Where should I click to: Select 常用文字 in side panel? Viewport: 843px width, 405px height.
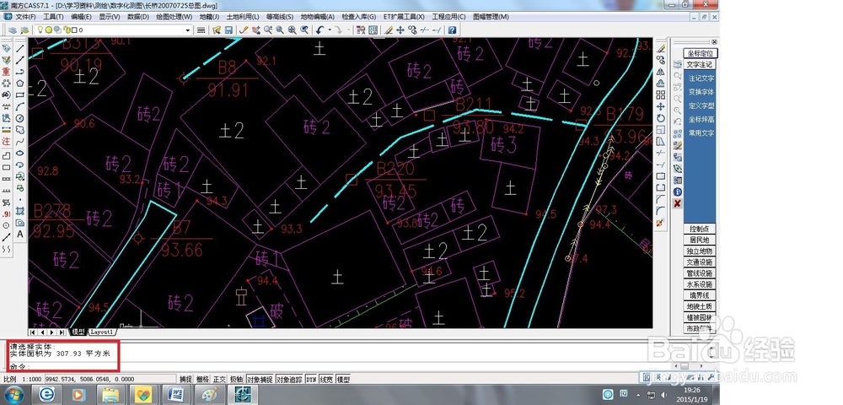[x=701, y=133]
